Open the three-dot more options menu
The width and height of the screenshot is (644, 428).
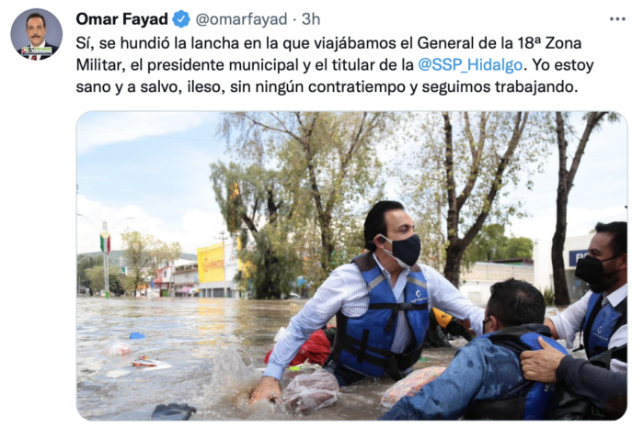coord(617,19)
